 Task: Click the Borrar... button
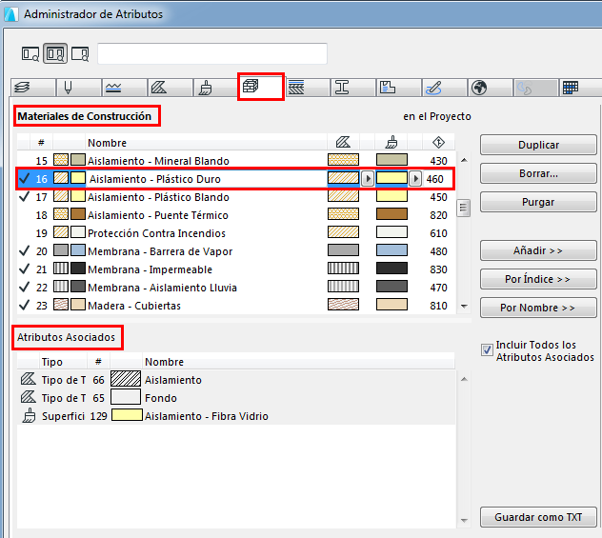click(x=538, y=173)
